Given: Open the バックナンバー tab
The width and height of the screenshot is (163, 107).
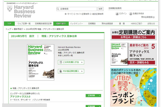Looking at the screenshot, I should tap(76, 24).
